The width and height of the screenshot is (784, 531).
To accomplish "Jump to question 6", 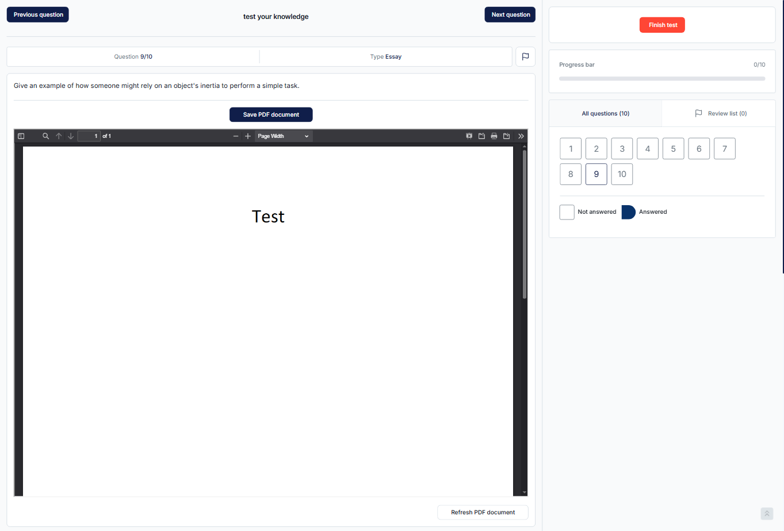I will click(x=699, y=149).
